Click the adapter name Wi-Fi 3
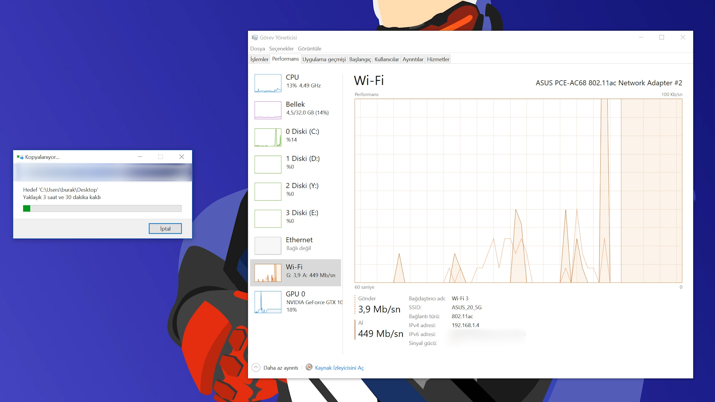 pos(460,299)
